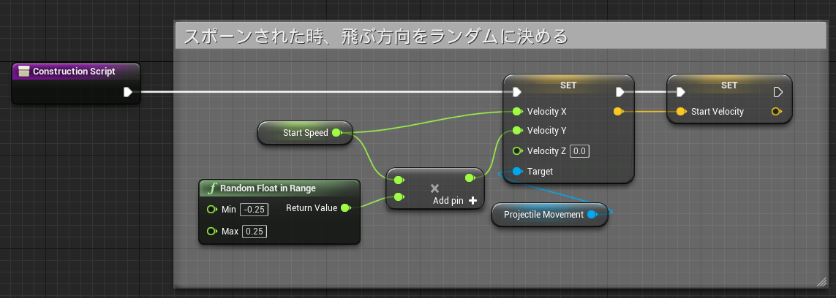Click the Start Velocity input pin
This screenshot has width=836, height=298.
[x=680, y=112]
